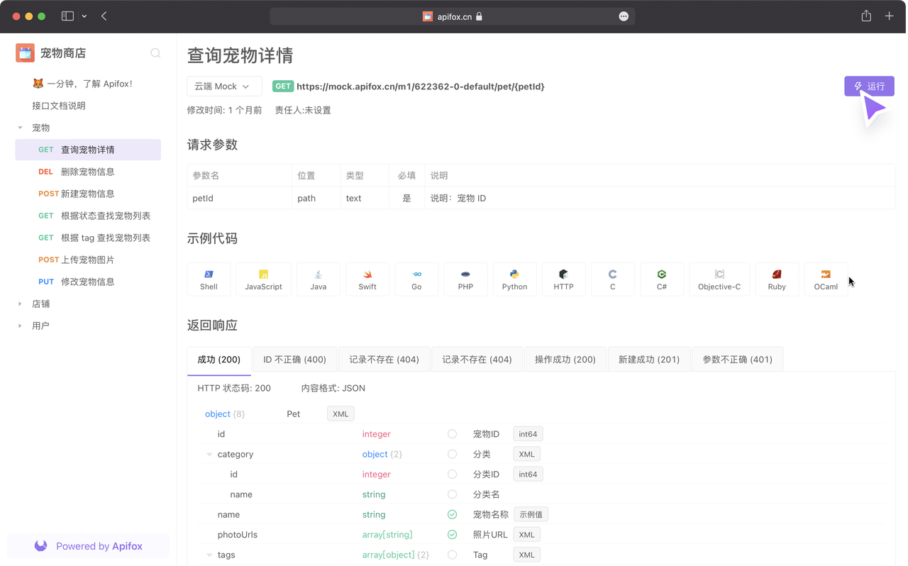
Task: Choose the Swift code example
Action: [x=367, y=279]
